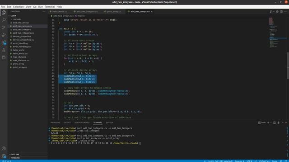Switch to JUPYTER panel tab
Image resolution: width=289 pixels, height=162 pixels.
click(x=109, y=123)
